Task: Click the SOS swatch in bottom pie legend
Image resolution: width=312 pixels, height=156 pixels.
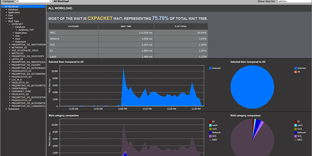Action: [296, 136]
